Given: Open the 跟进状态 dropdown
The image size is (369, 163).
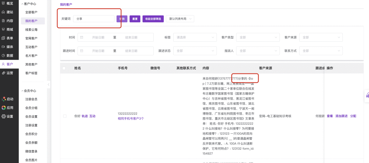Looking at the screenshot, I should (x=195, y=51).
